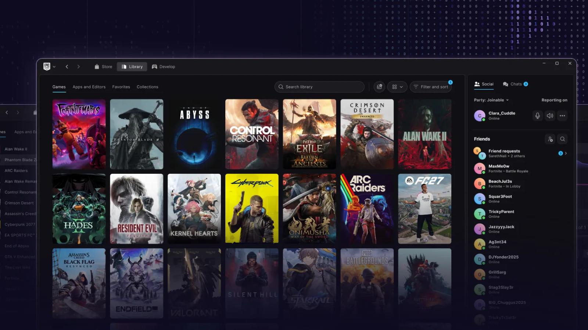Click back arrow in background window
This screenshot has height=330, width=588.
coord(7,113)
